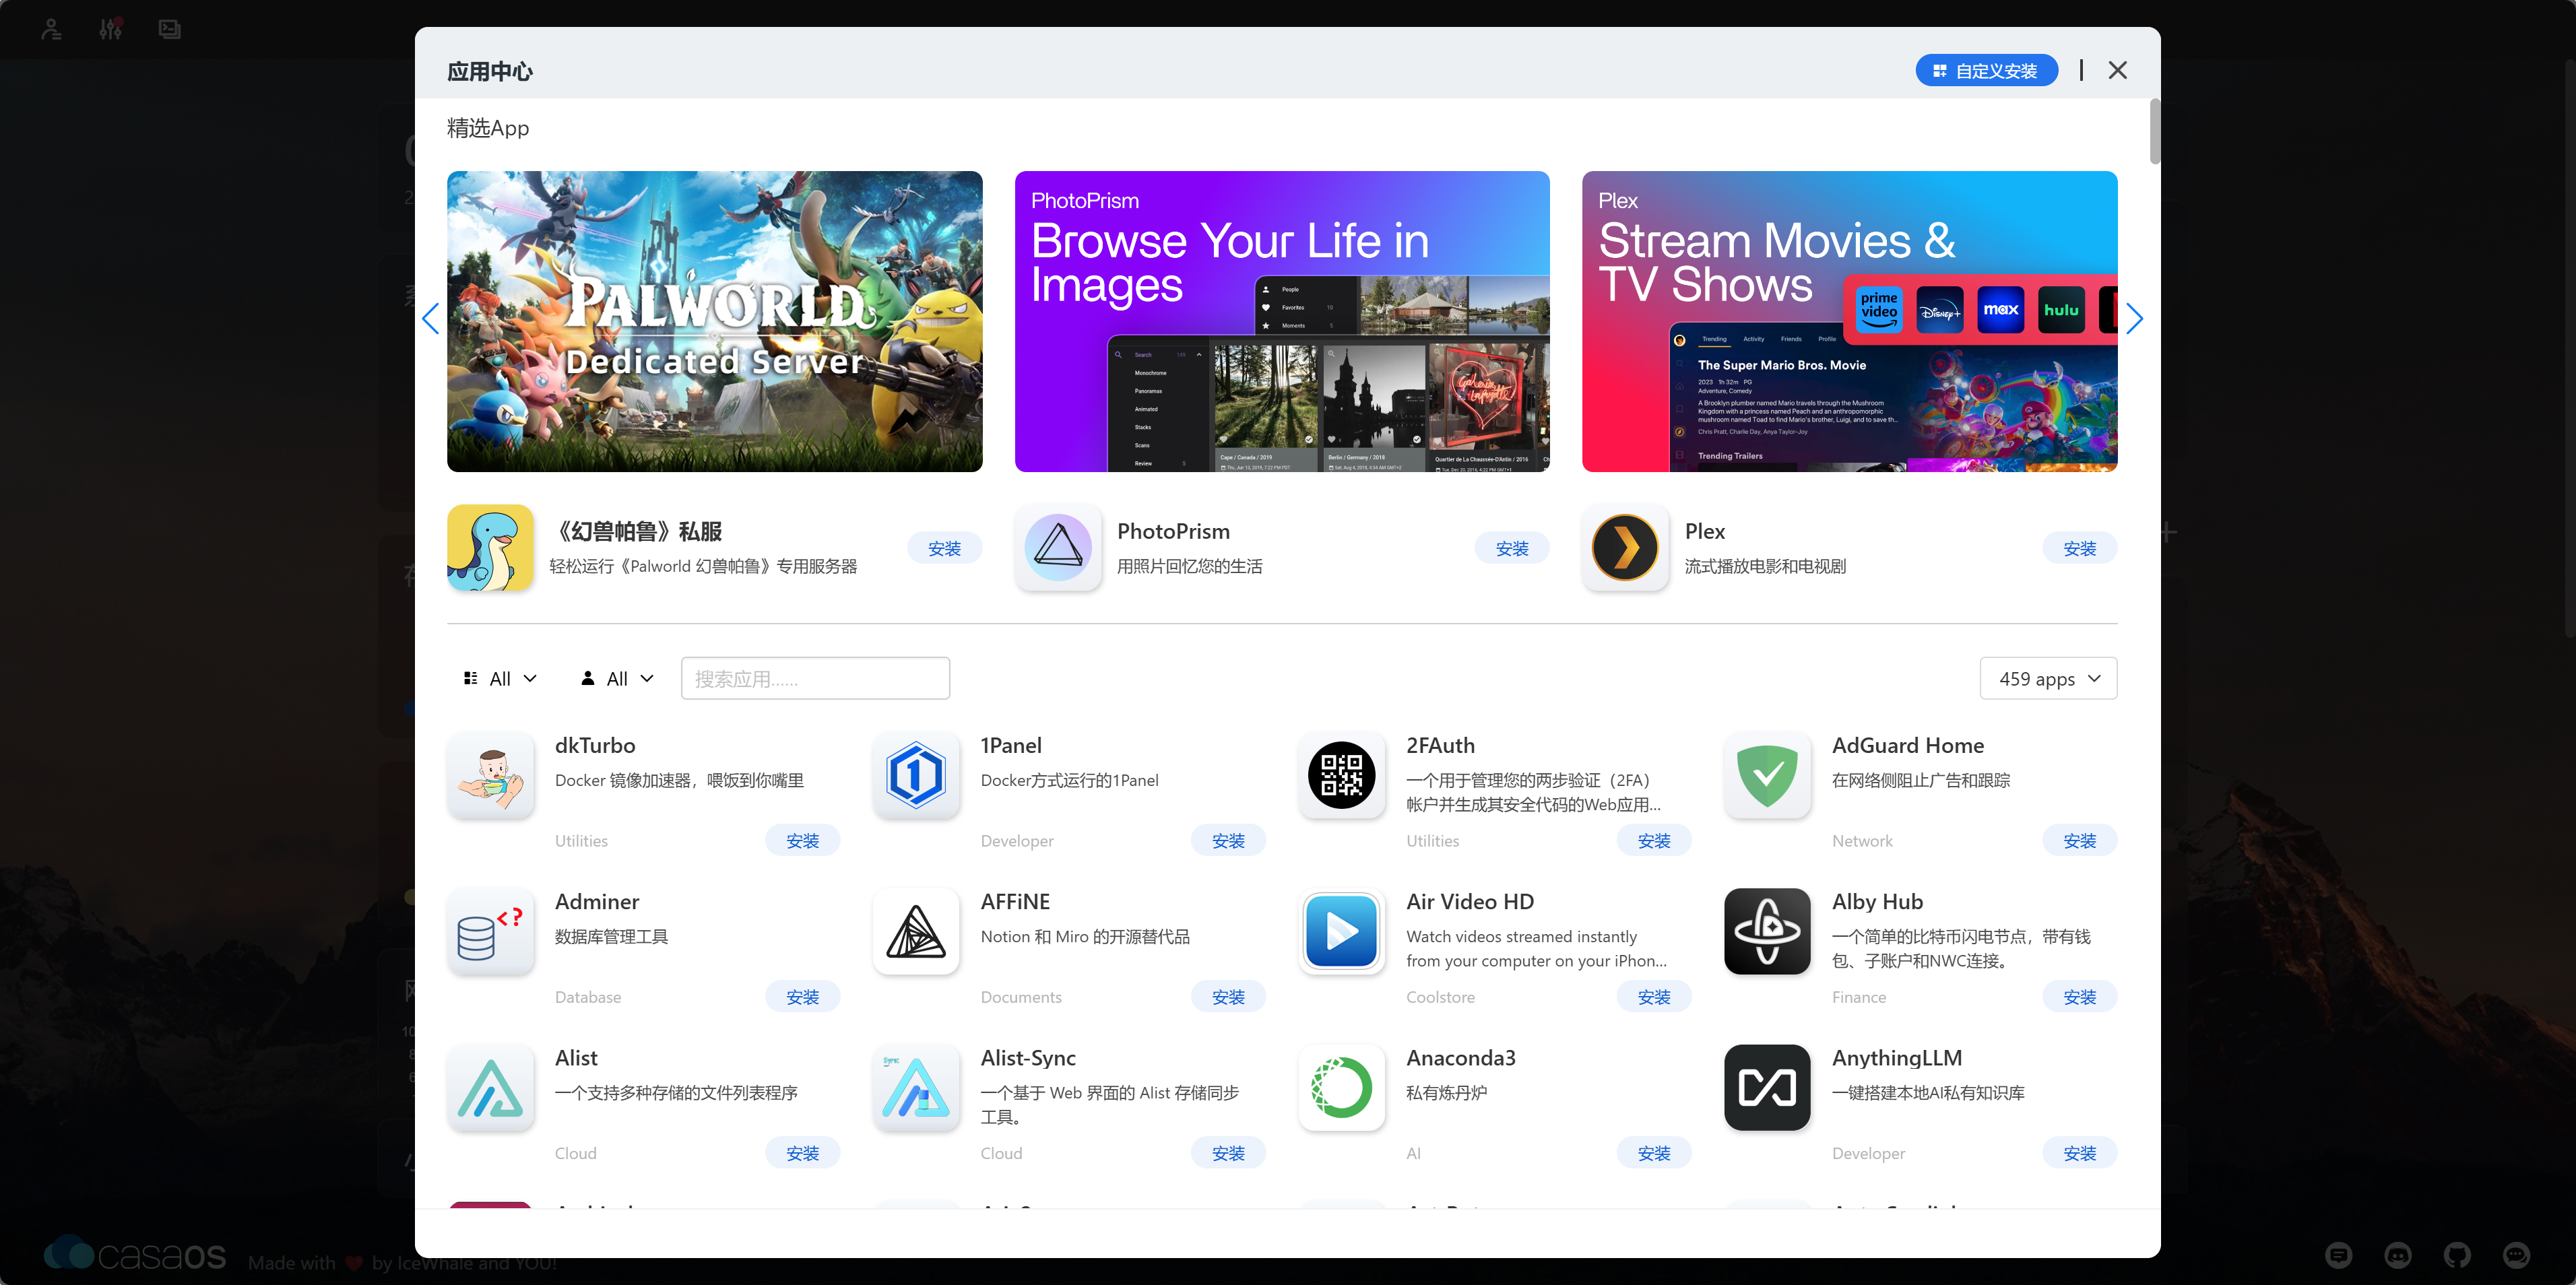Click the 2FAuth QR code app icon

tap(1341, 775)
